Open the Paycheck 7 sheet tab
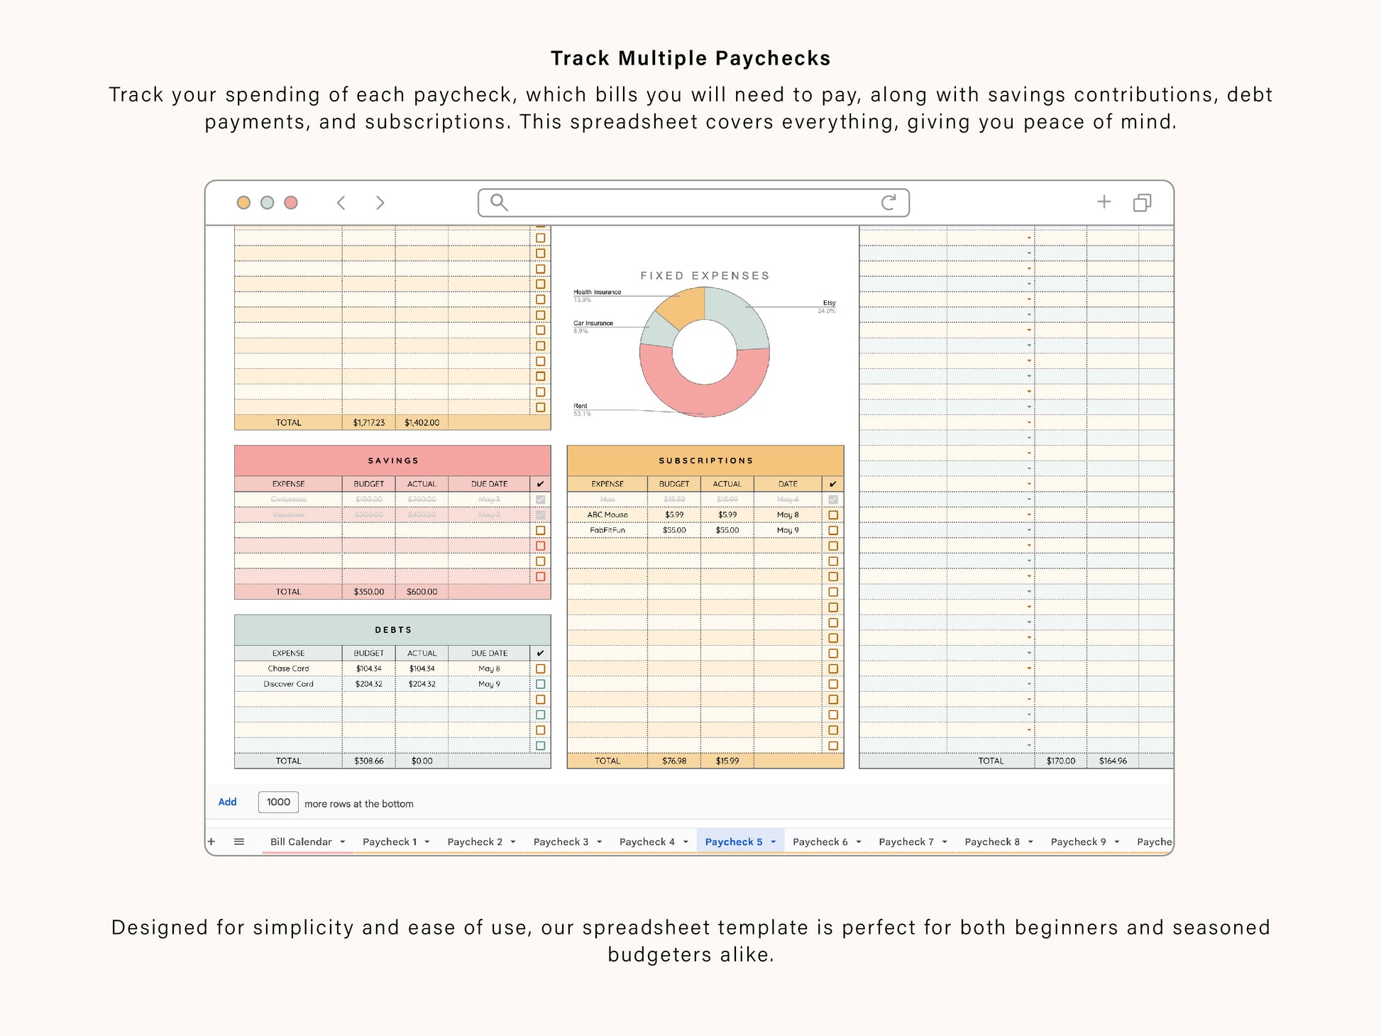The height and width of the screenshot is (1036, 1381). click(x=906, y=842)
